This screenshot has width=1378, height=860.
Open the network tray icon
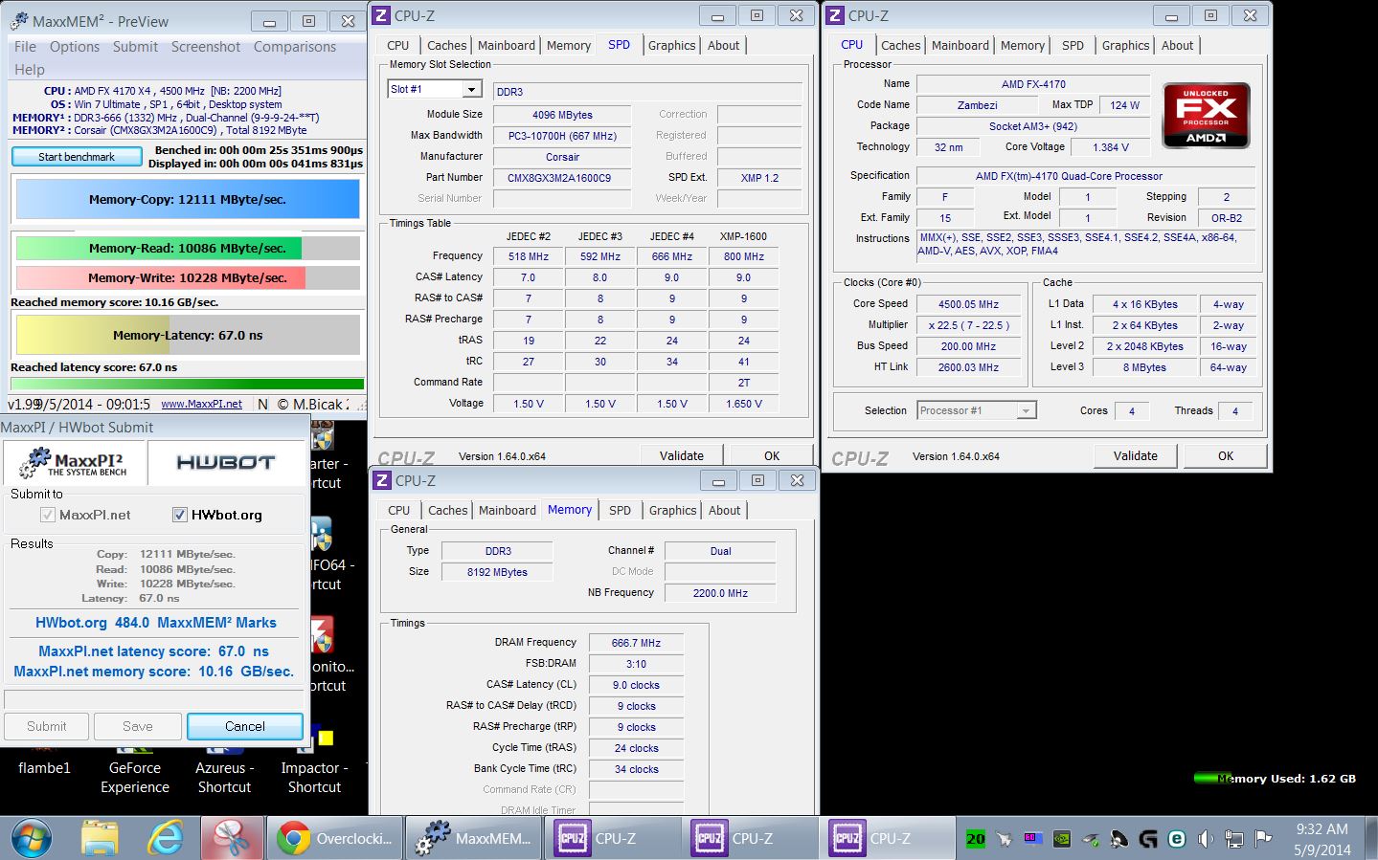pos(1234,839)
